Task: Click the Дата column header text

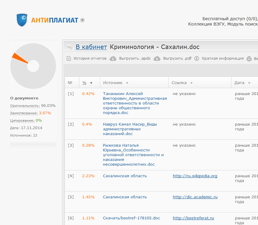Action: (240, 83)
